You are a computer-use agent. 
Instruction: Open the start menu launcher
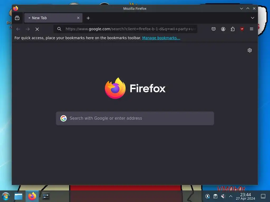[x=6, y=196]
